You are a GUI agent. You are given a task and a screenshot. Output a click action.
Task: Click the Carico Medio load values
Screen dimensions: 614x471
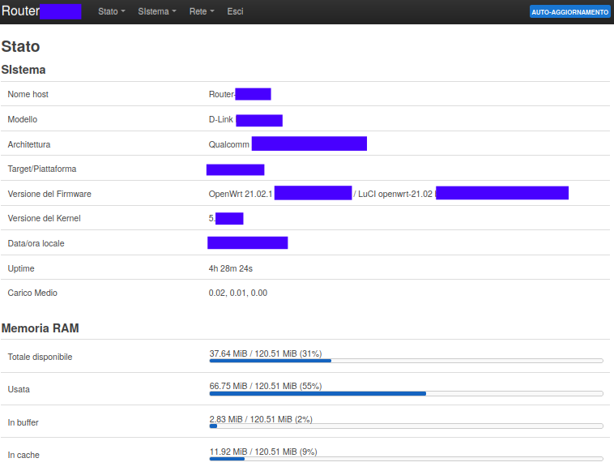click(x=238, y=293)
